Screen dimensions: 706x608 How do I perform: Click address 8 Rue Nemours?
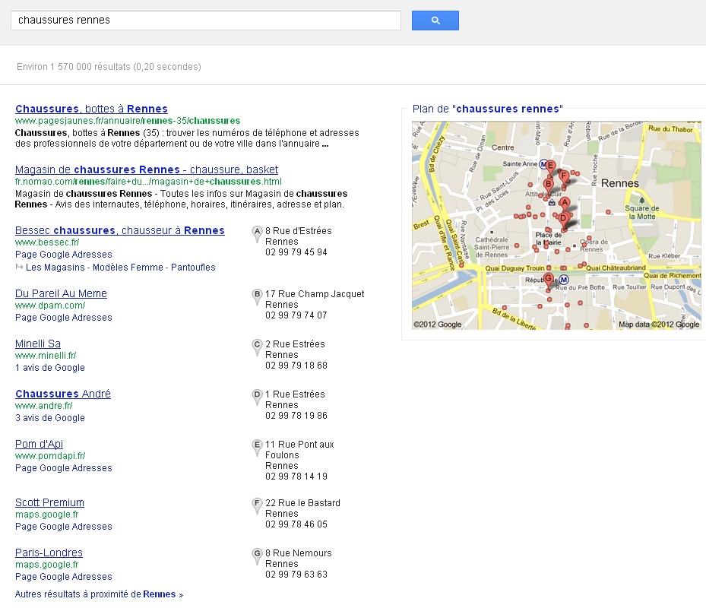click(x=298, y=553)
